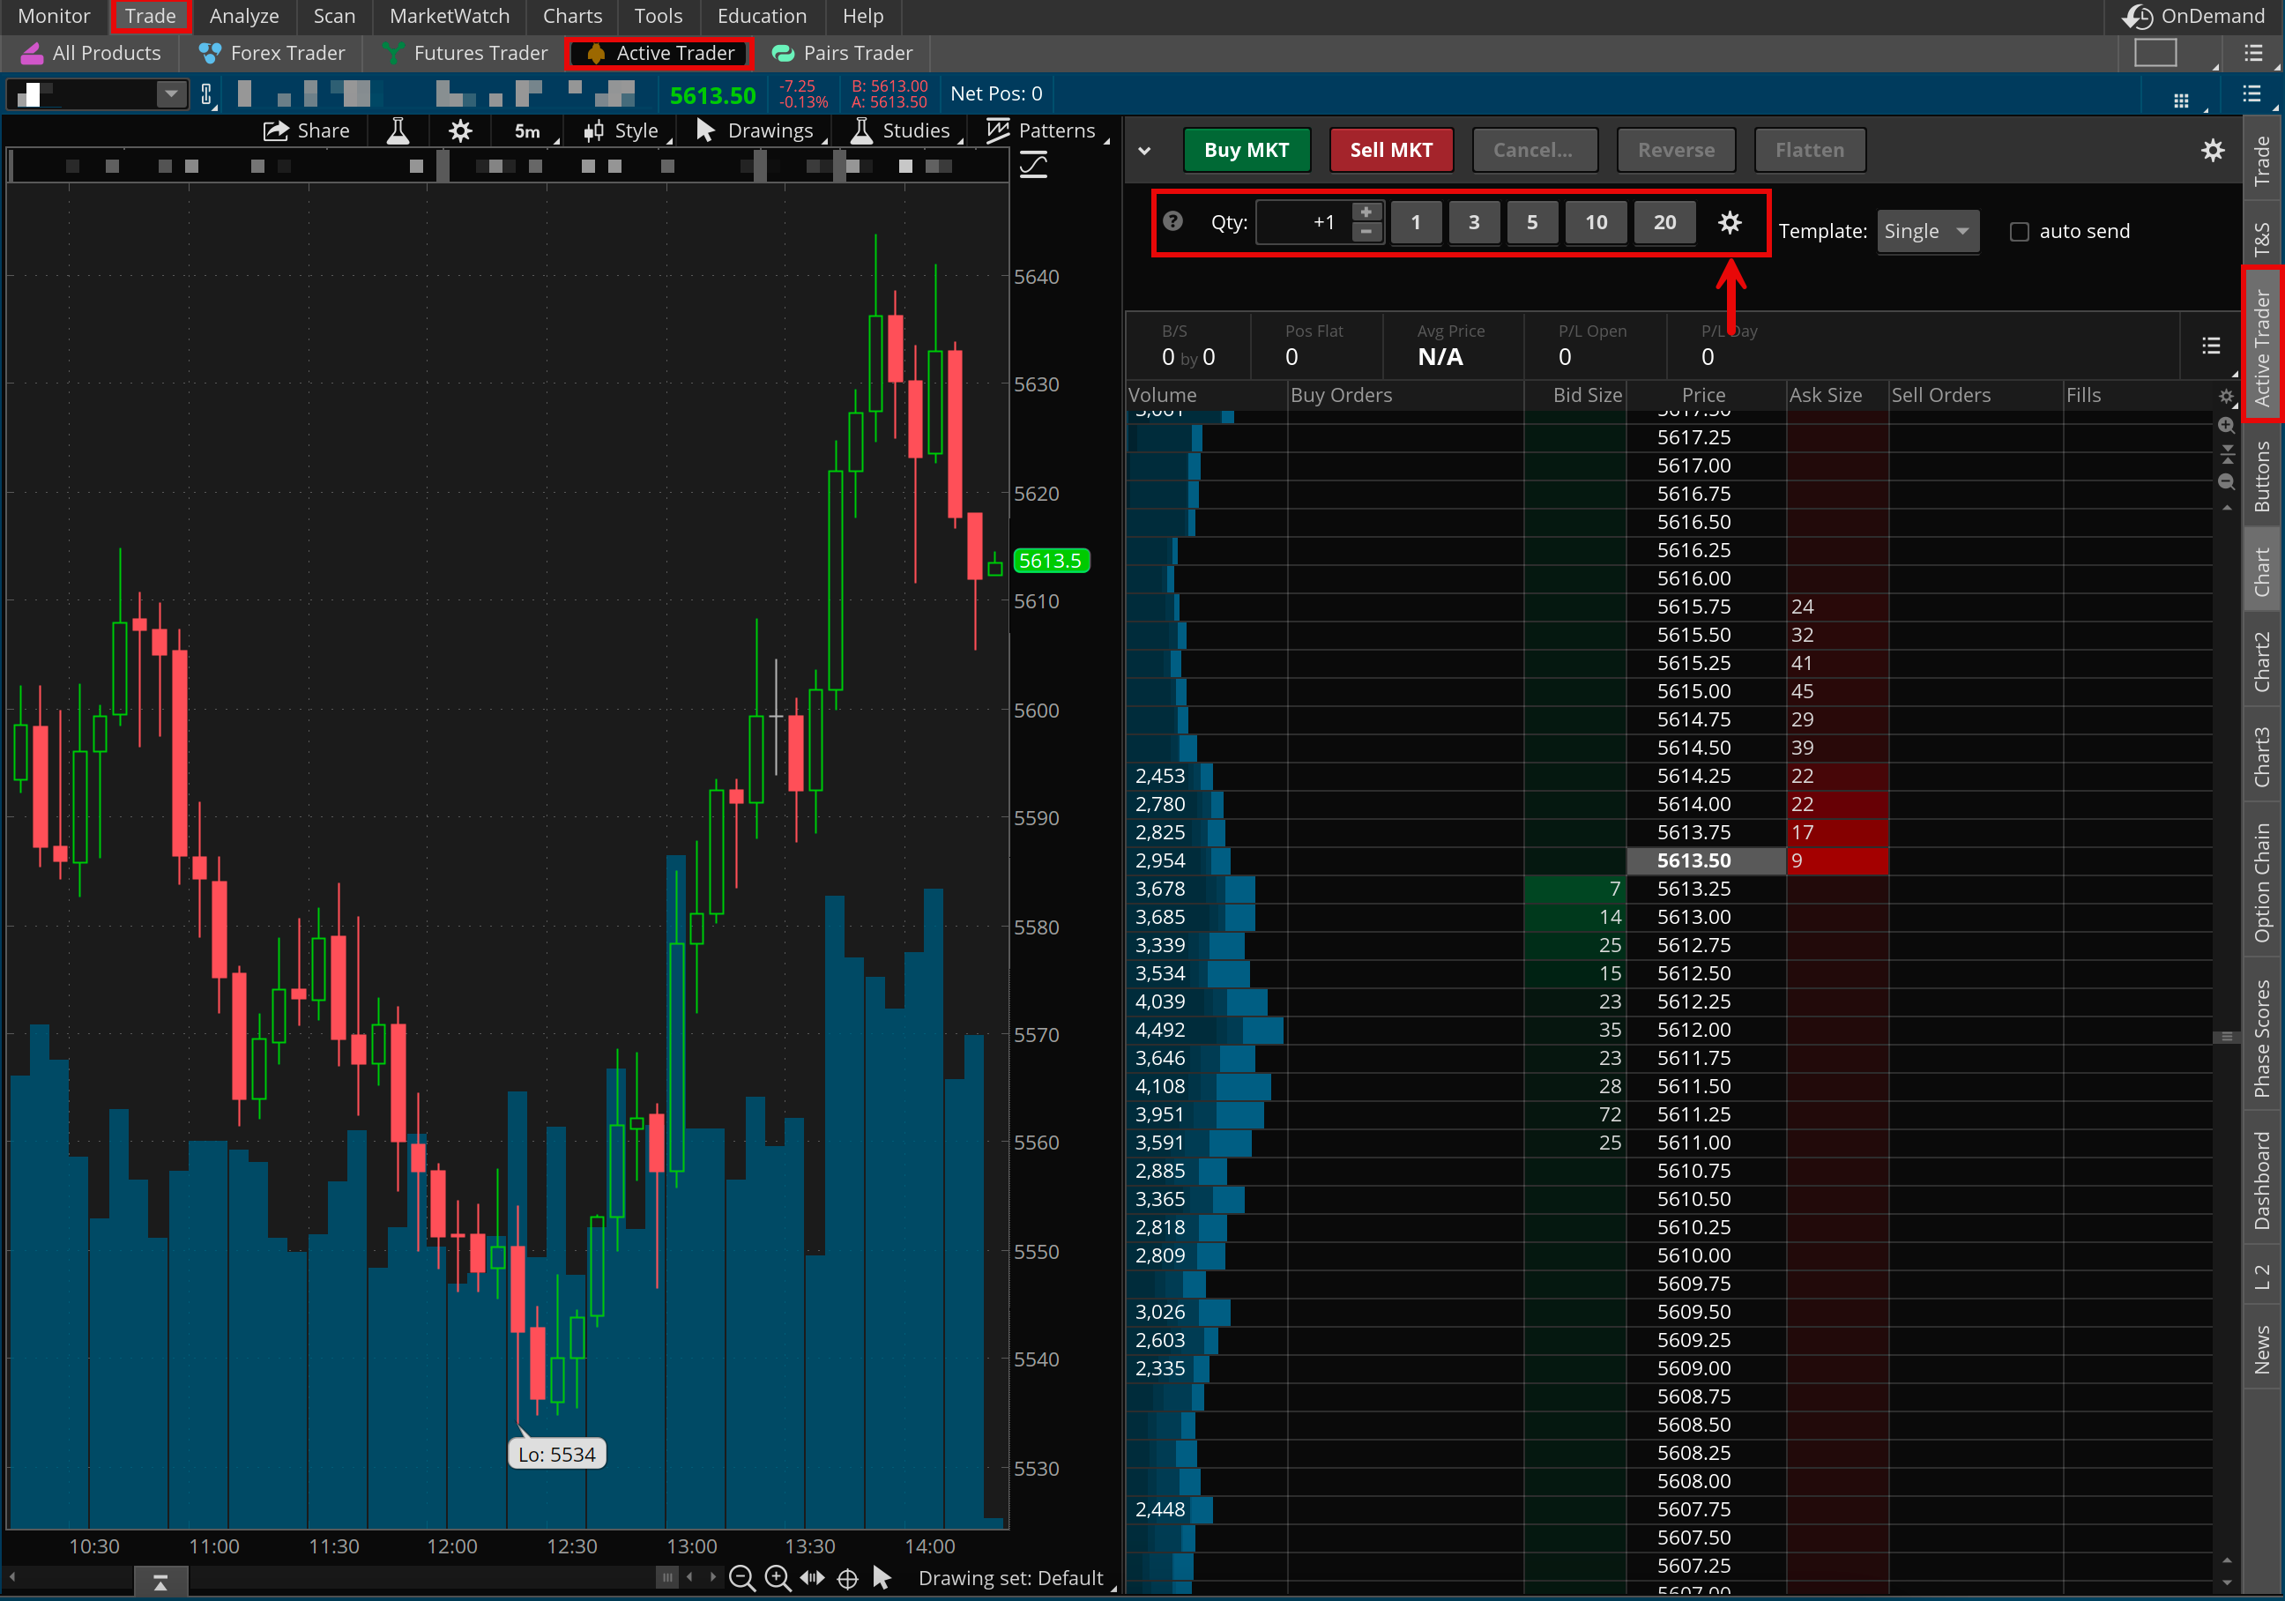
Task: Click the Sell MKT button
Action: coord(1390,150)
